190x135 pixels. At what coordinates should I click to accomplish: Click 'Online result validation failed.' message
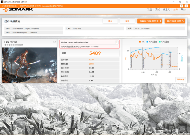tap(75, 42)
